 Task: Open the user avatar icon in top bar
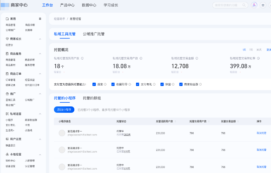[254, 5]
